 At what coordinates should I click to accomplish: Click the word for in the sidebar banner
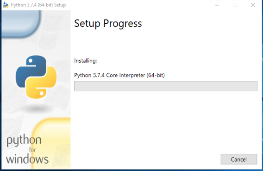32,150
